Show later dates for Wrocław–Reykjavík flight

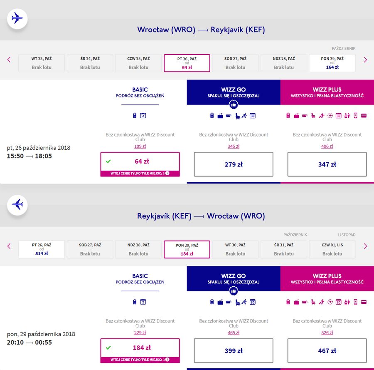pyautogui.click(x=365, y=60)
